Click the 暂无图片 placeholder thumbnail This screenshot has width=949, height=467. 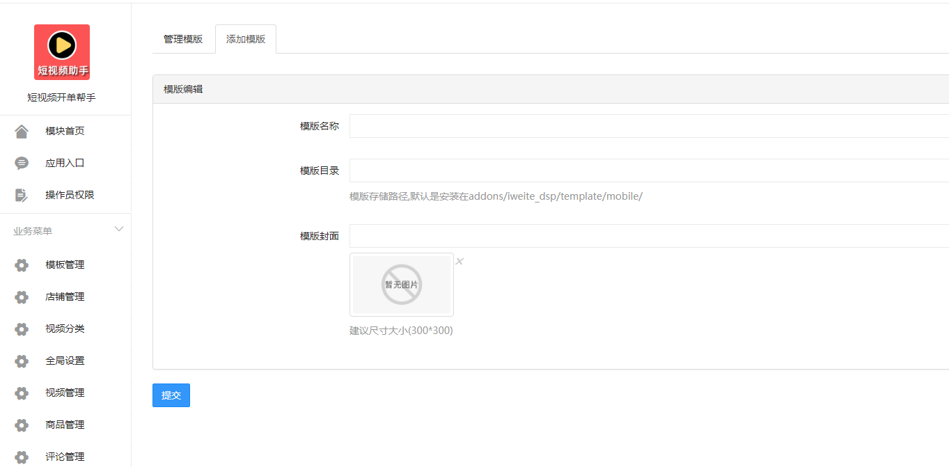click(x=402, y=285)
